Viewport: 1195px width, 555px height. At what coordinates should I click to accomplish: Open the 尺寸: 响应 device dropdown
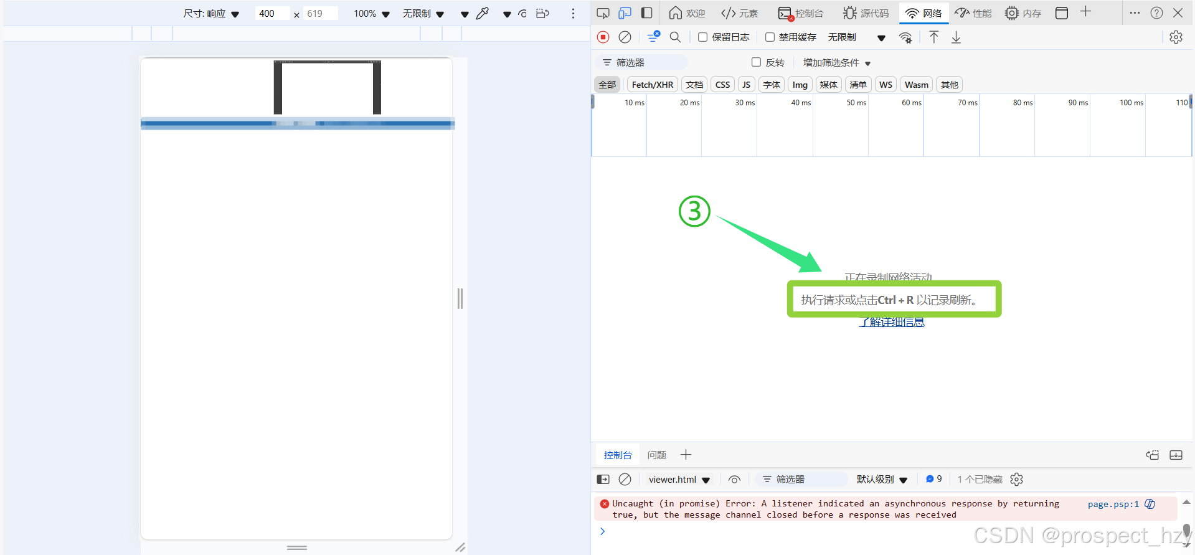pos(211,14)
